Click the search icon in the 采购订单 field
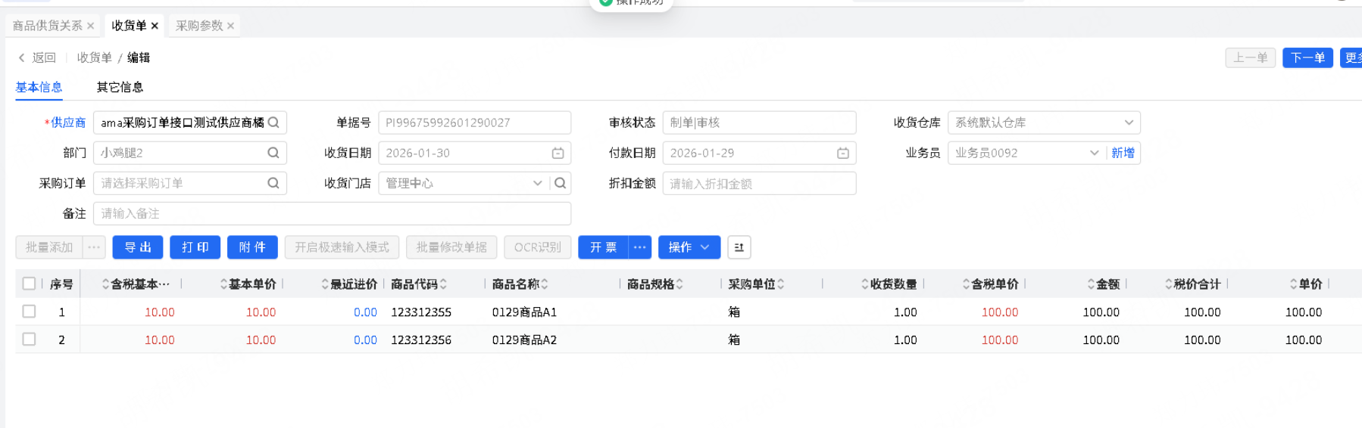This screenshot has height=428, width=1362. (273, 183)
